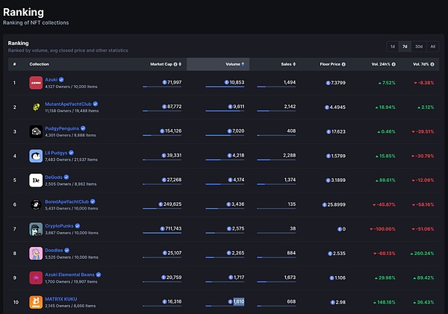The height and width of the screenshot is (314, 448).
Task: Click the Lil Pudgys avatar icon
Action: click(35, 156)
